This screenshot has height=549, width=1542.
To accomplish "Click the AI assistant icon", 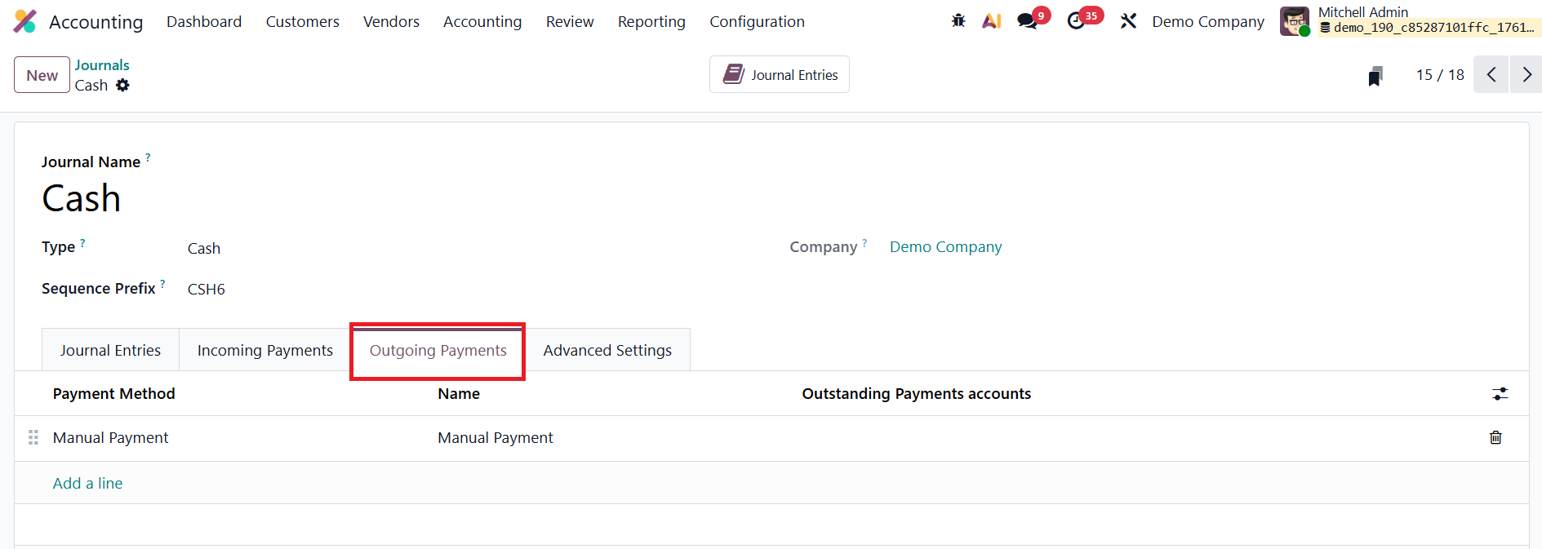I will coord(991,21).
